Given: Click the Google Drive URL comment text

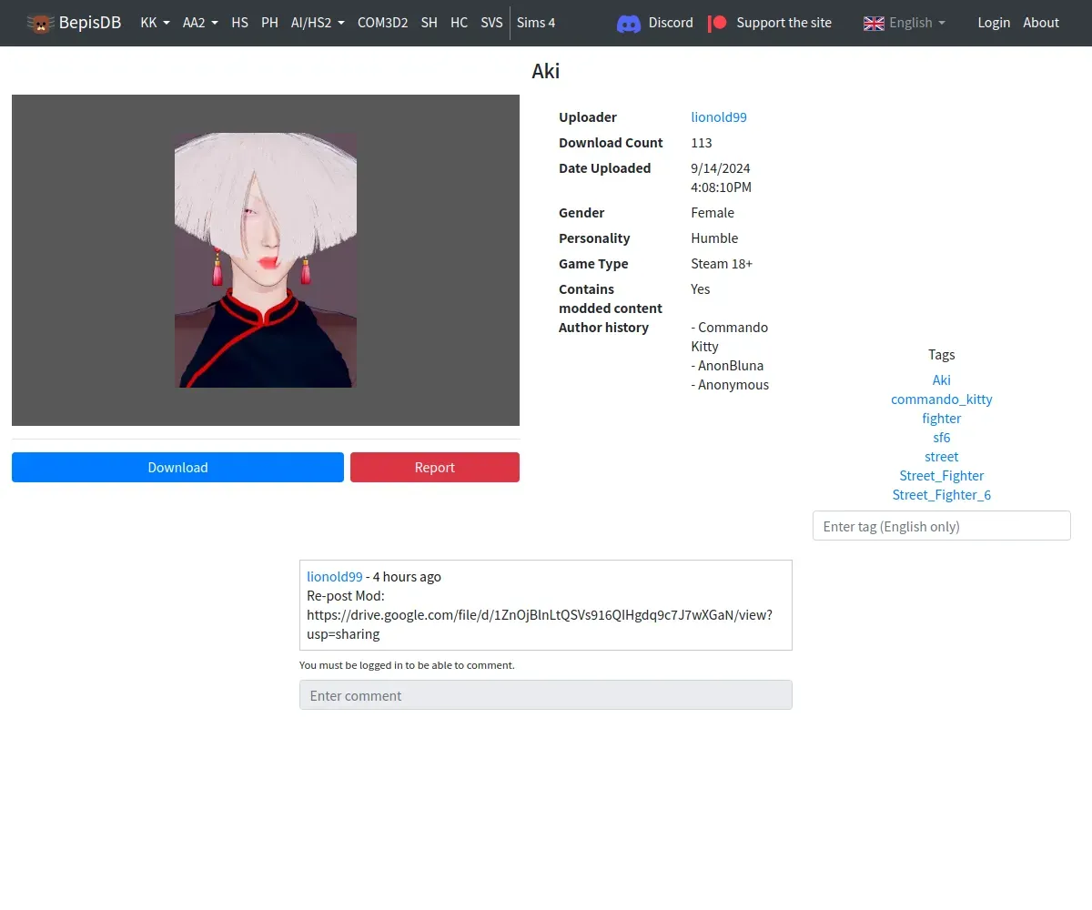Looking at the screenshot, I should coord(540,624).
